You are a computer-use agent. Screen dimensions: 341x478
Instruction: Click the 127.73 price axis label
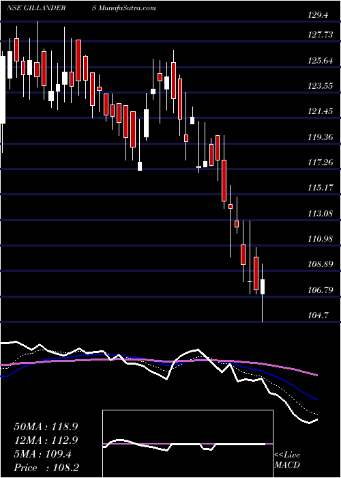[x=321, y=35]
